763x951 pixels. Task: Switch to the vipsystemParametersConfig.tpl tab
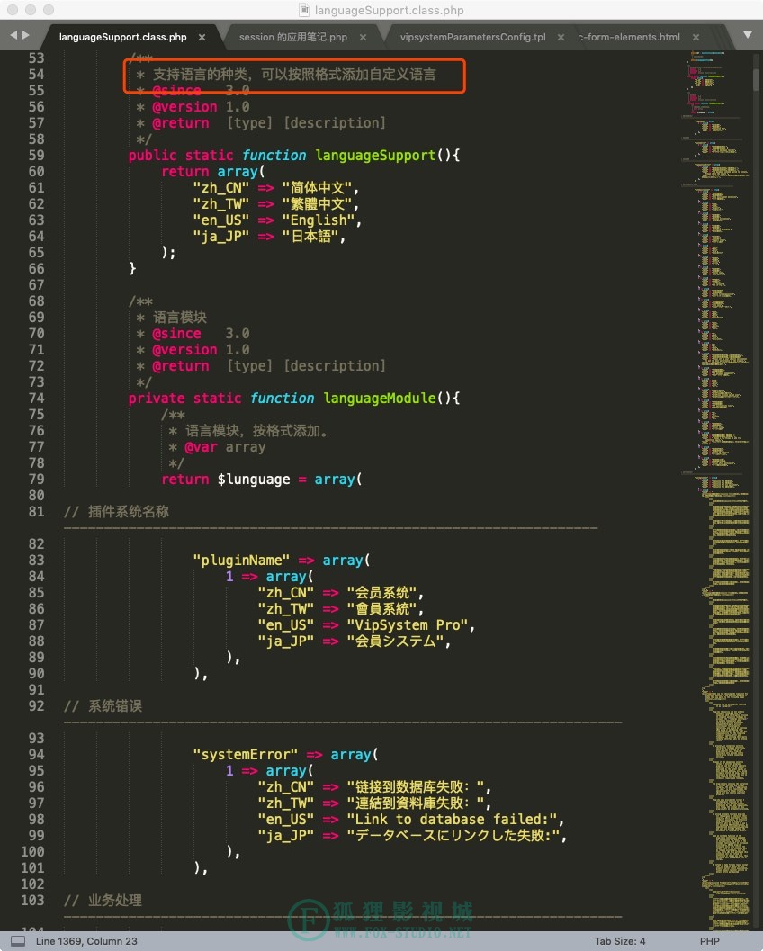coord(472,37)
